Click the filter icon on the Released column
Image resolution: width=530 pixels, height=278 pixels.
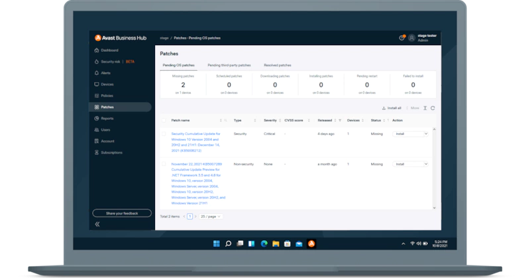[x=340, y=120]
